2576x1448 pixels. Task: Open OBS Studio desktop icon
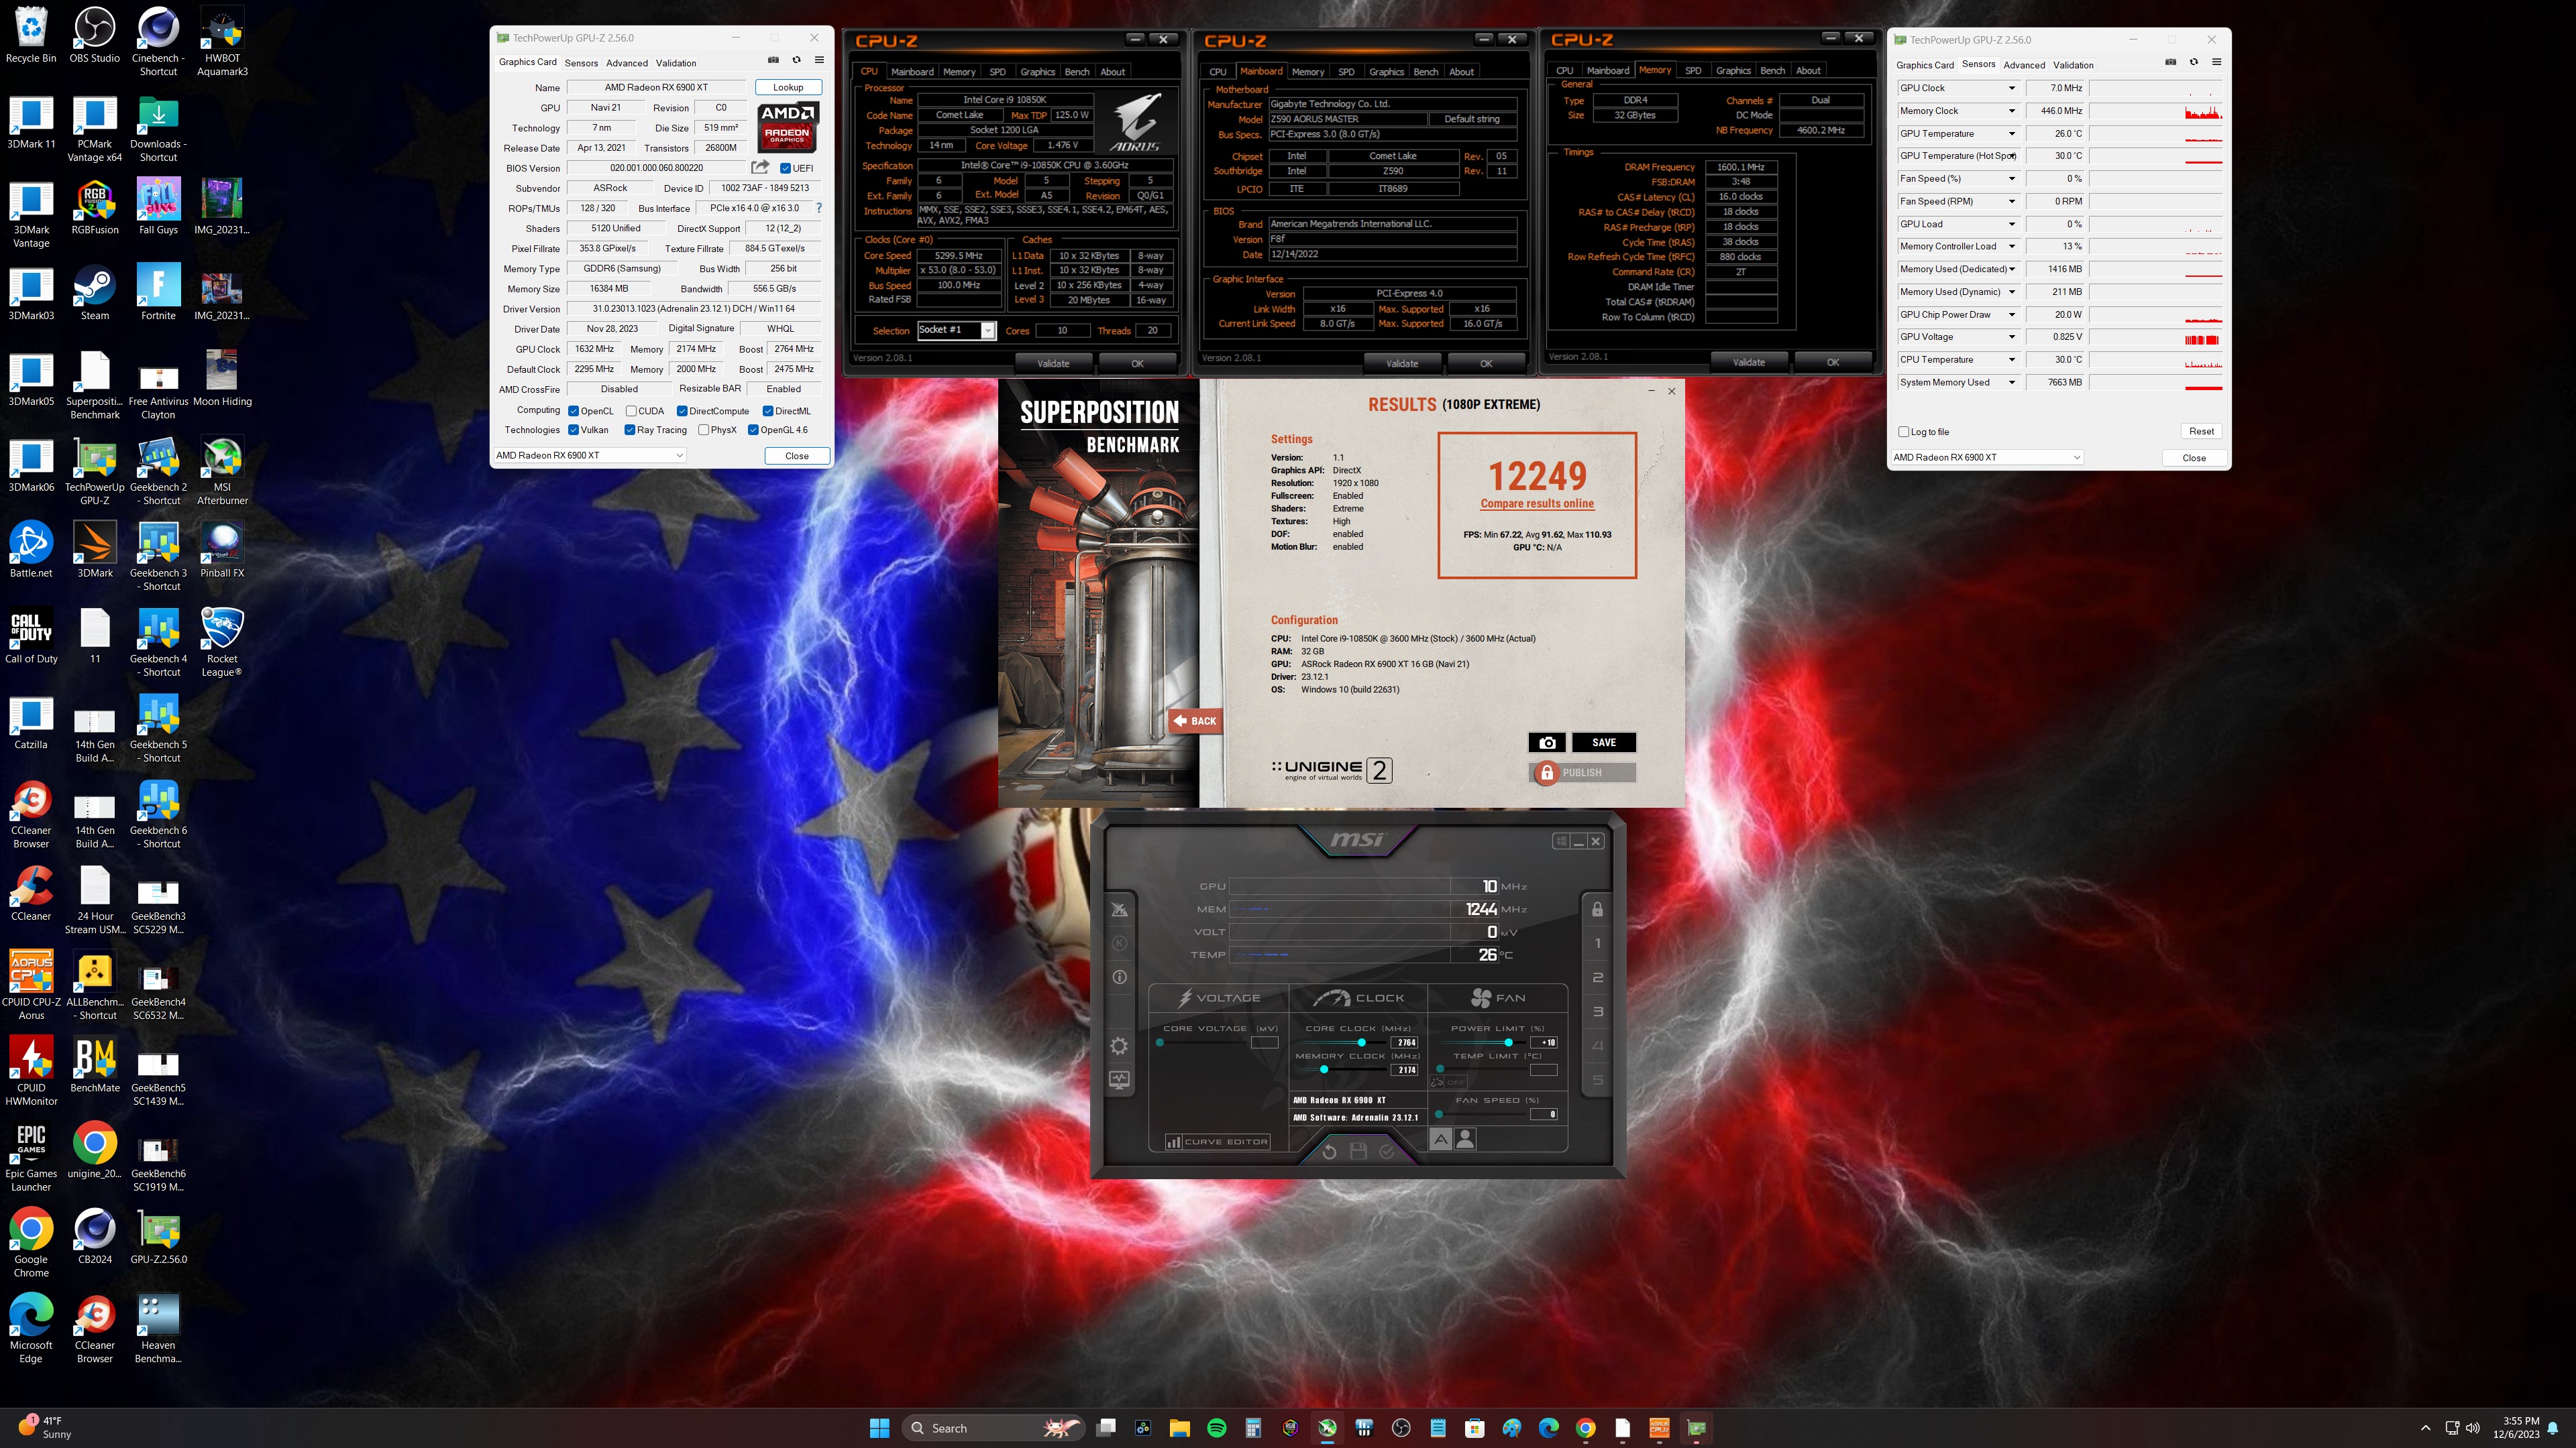[95, 36]
